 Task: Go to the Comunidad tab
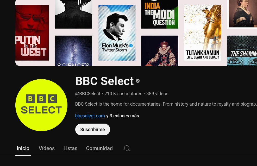(99, 148)
